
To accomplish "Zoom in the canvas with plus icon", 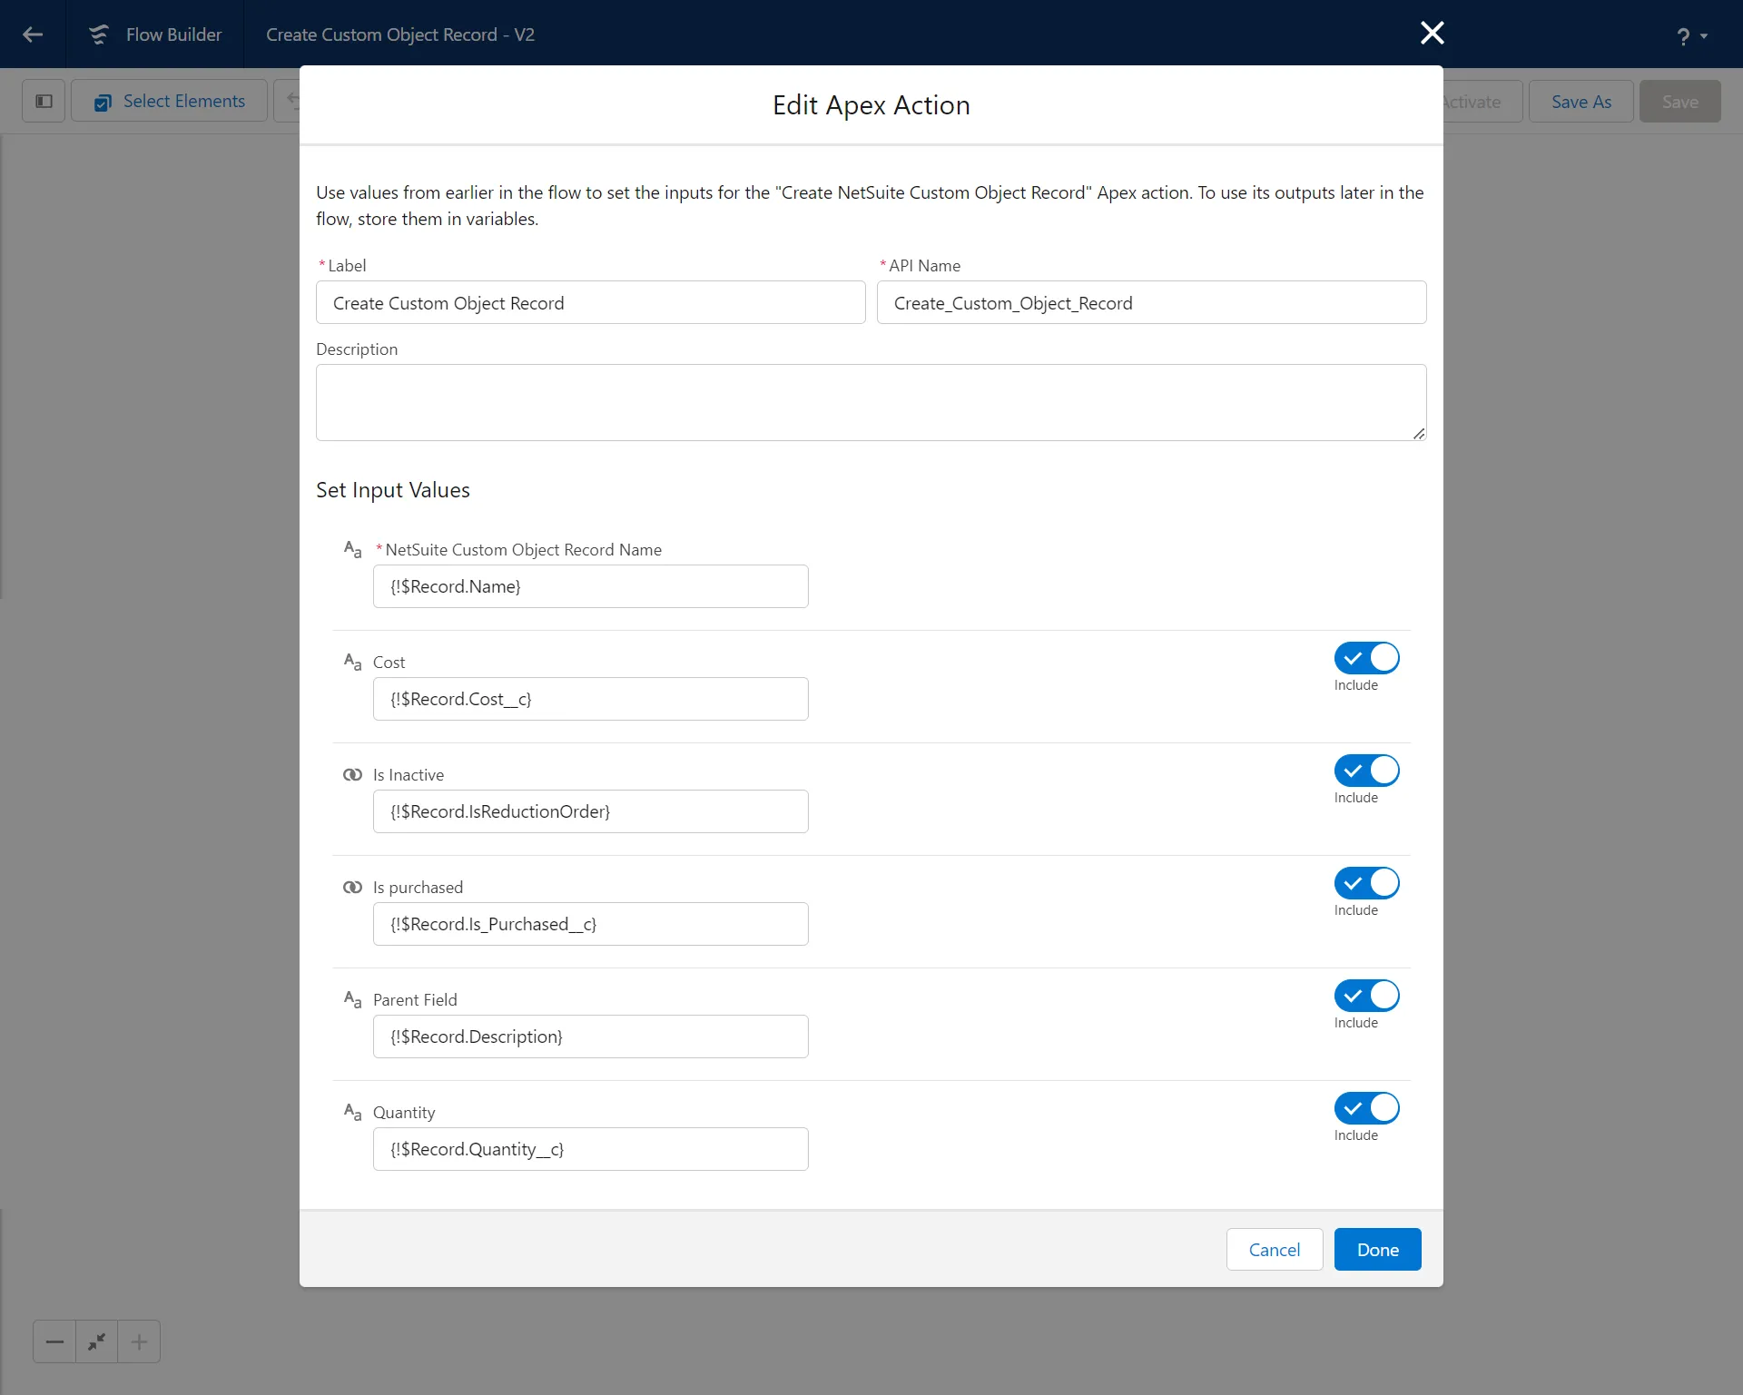I will point(139,1341).
